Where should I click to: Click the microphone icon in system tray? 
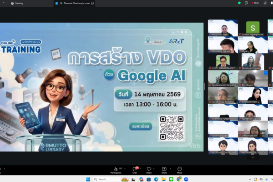coord(267,179)
